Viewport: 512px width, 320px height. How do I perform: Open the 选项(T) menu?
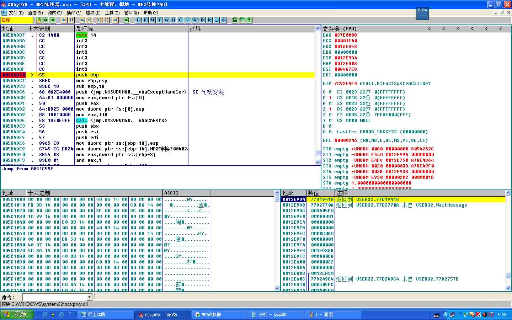93,13
